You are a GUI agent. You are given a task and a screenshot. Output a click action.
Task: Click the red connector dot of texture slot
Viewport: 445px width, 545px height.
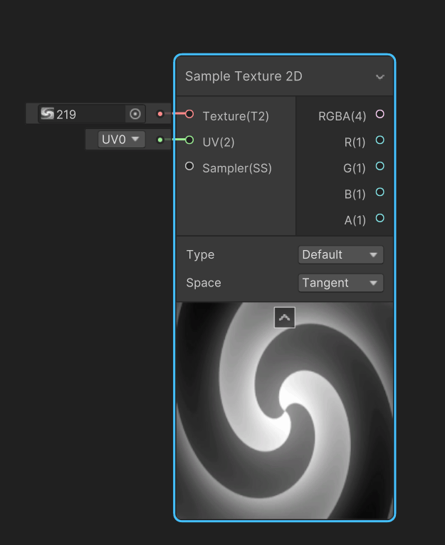coord(159,114)
